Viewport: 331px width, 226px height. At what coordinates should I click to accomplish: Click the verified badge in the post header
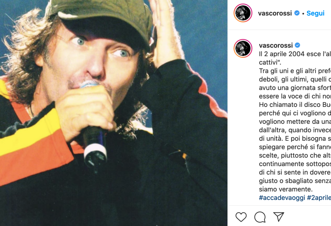[x=297, y=13]
